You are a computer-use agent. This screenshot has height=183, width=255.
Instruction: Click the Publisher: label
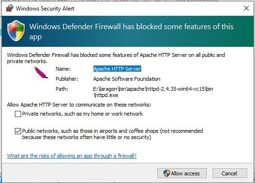click(x=67, y=79)
